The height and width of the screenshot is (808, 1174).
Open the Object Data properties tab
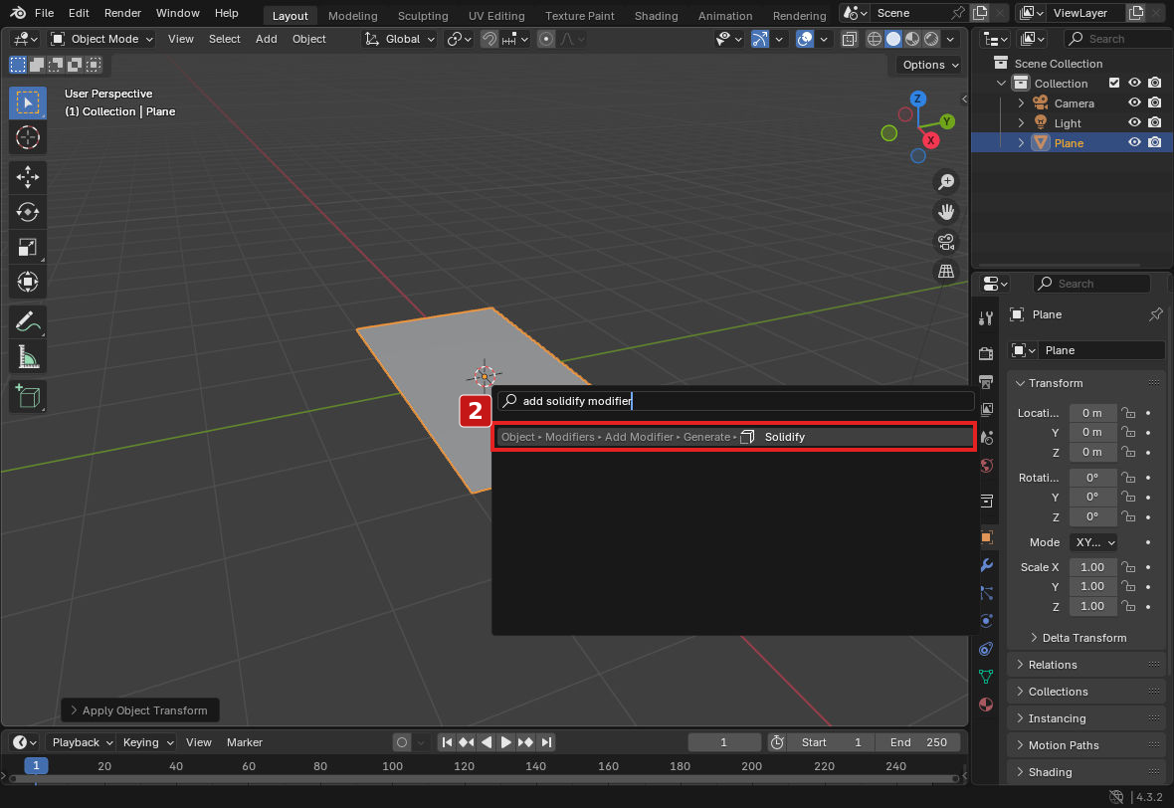point(986,677)
